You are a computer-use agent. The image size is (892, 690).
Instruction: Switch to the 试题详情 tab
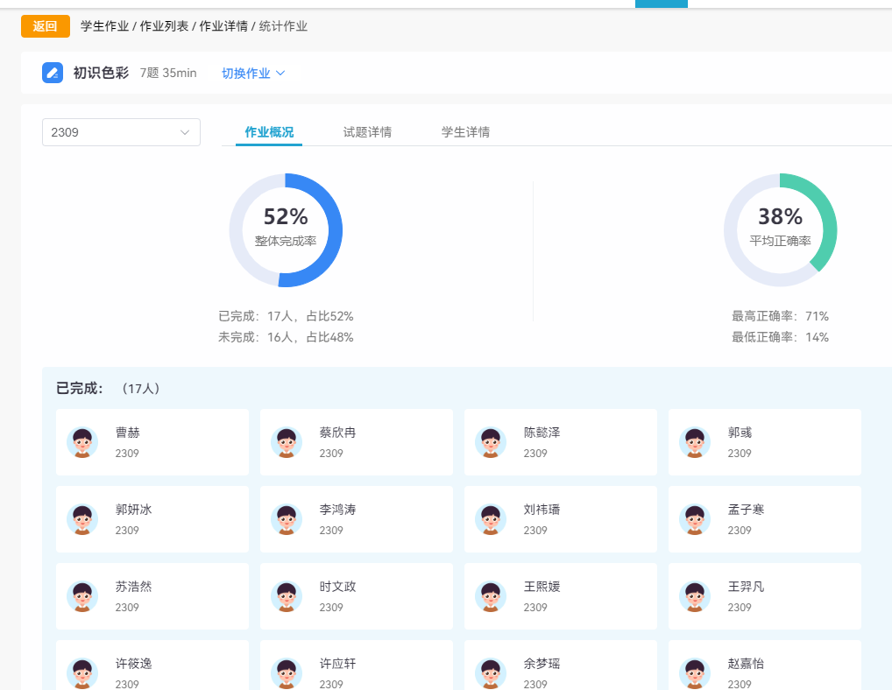[367, 132]
